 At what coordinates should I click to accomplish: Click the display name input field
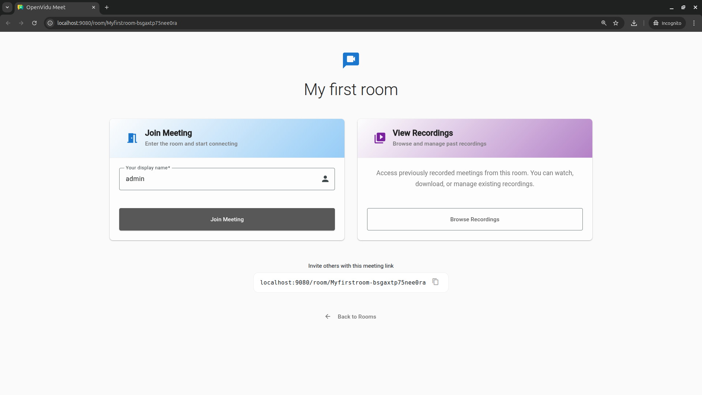[219, 179]
